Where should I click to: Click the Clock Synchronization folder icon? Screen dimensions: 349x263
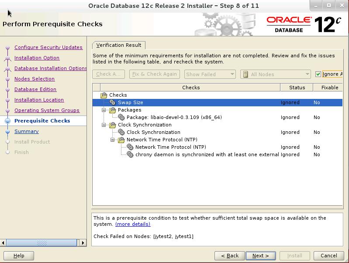coord(112,125)
